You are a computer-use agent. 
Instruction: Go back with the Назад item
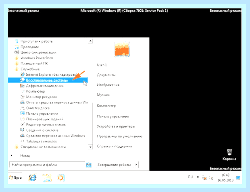pyautogui.click(x=21, y=155)
